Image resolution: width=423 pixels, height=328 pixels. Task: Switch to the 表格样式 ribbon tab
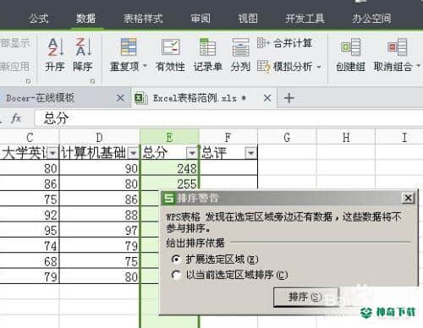coord(143,19)
